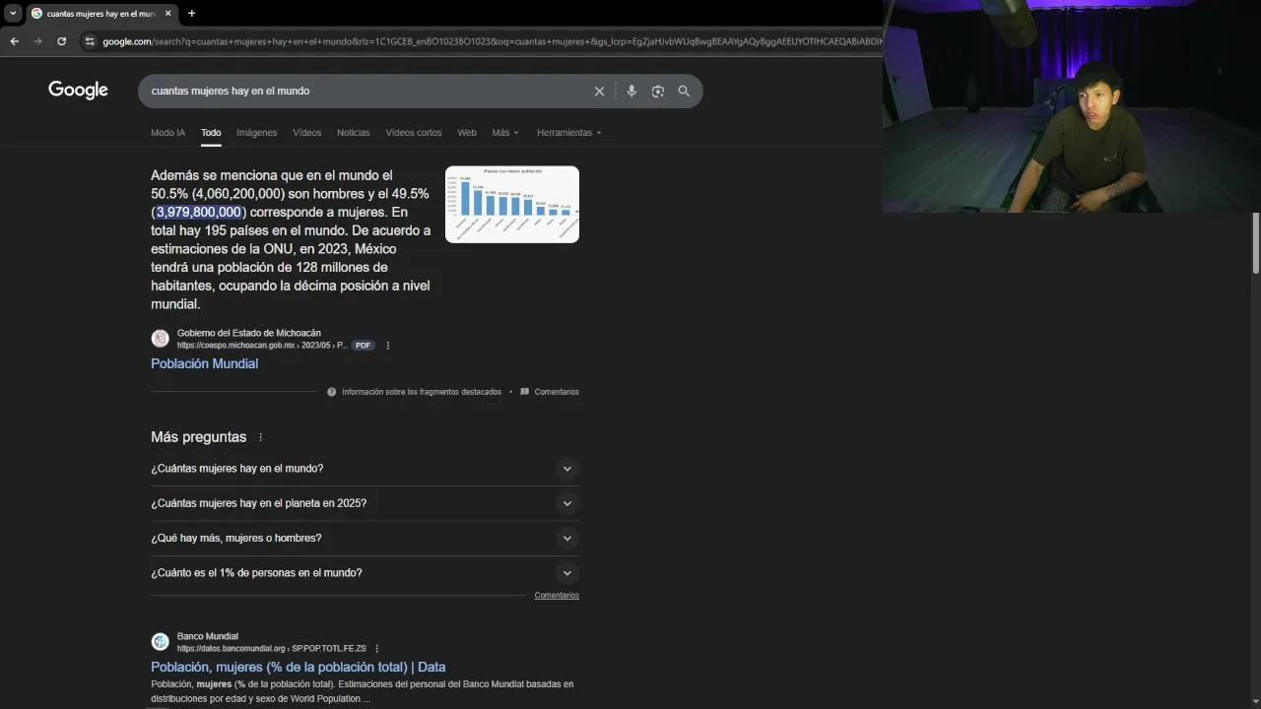
Task: Click in the search query field
Action: (x=365, y=91)
